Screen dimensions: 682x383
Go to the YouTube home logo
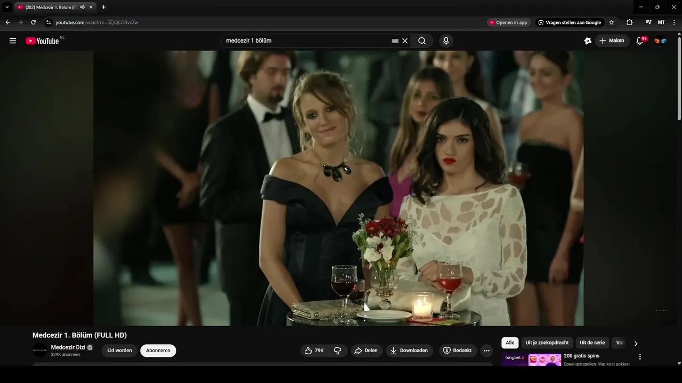[42, 41]
